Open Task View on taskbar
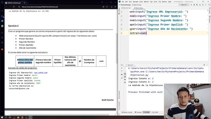 (10, 117)
